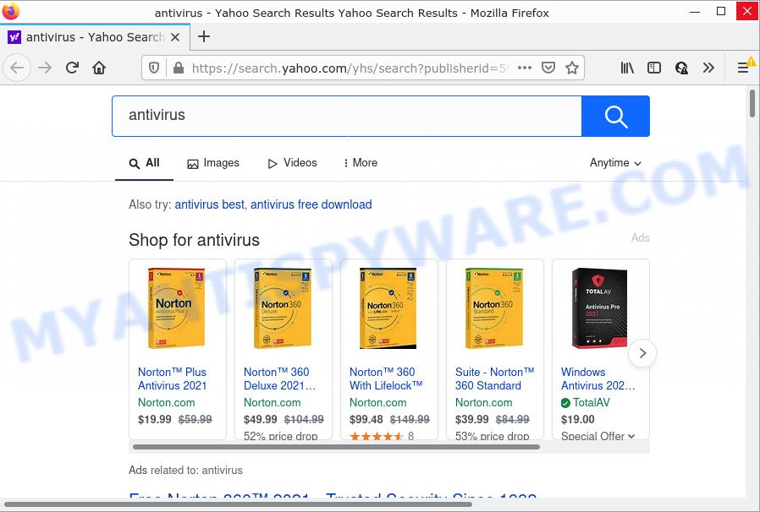View site security padlock information

coord(179,68)
